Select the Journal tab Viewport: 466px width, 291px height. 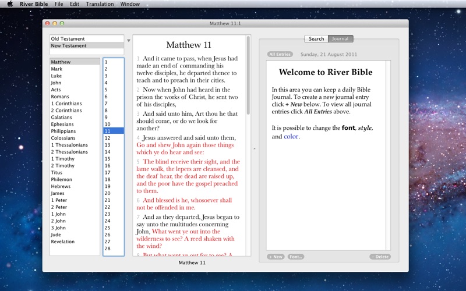pos(341,39)
